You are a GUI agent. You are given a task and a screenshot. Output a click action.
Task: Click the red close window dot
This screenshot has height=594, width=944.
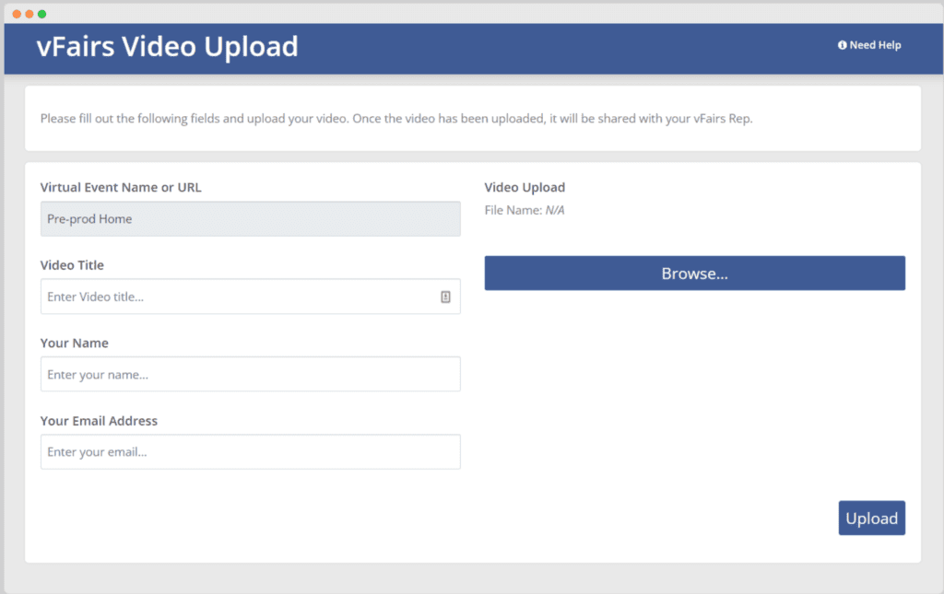17,14
